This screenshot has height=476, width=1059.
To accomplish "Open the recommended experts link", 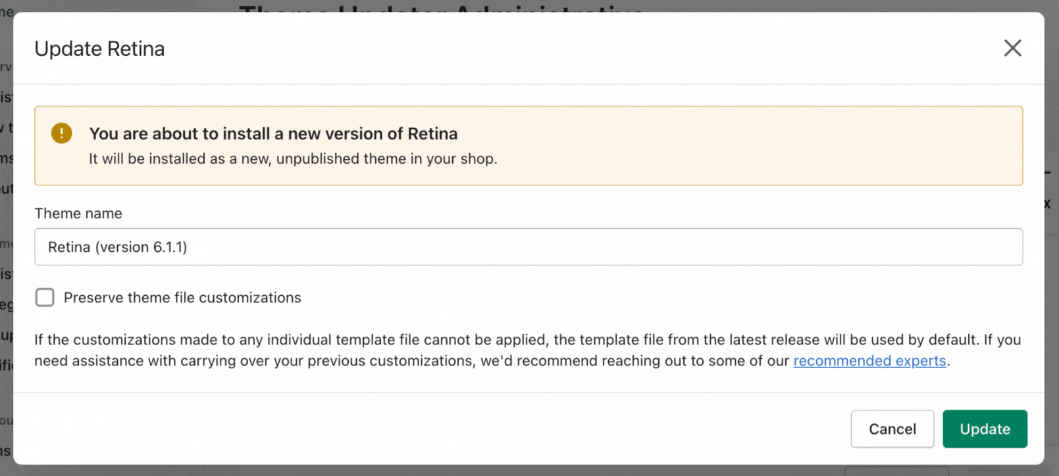I will click(869, 361).
